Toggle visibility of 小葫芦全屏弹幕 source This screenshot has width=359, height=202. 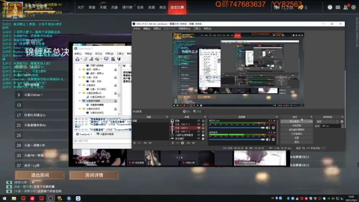click(x=199, y=135)
